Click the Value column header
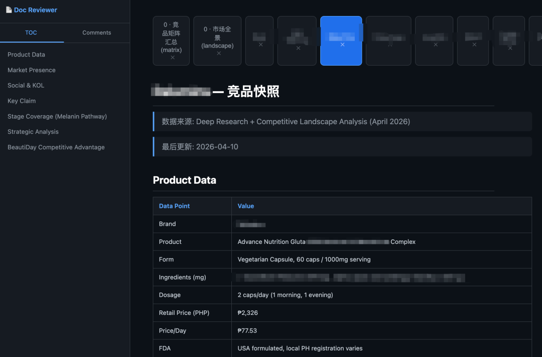This screenshot has width=542, height=357. coord(246,206)
